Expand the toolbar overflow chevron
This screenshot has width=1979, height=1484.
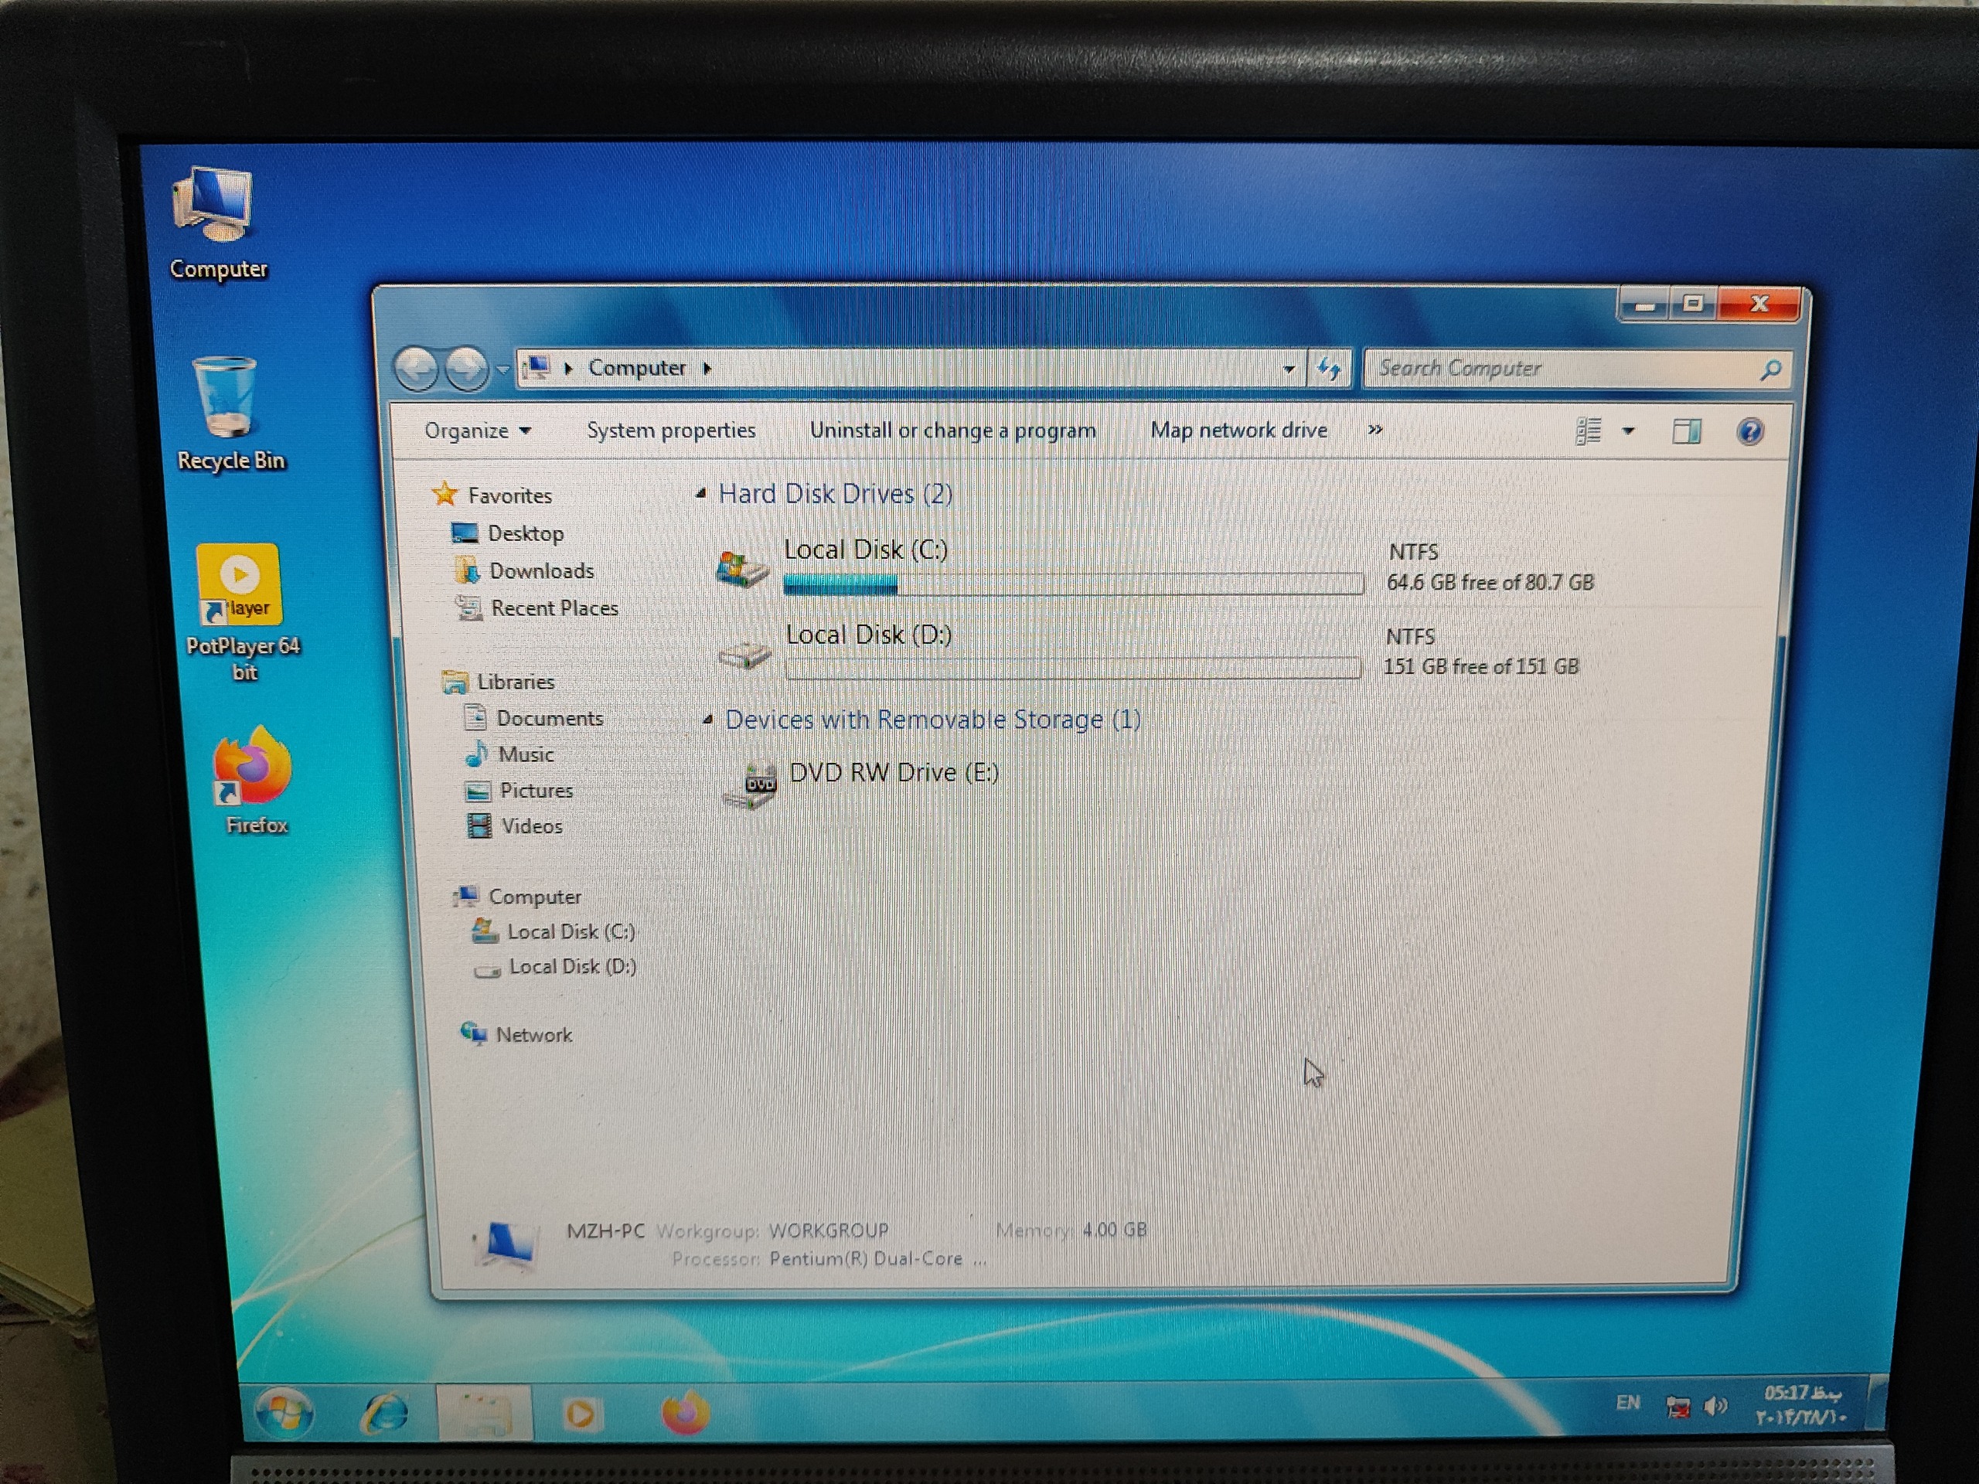click(x=1375, y=431)
